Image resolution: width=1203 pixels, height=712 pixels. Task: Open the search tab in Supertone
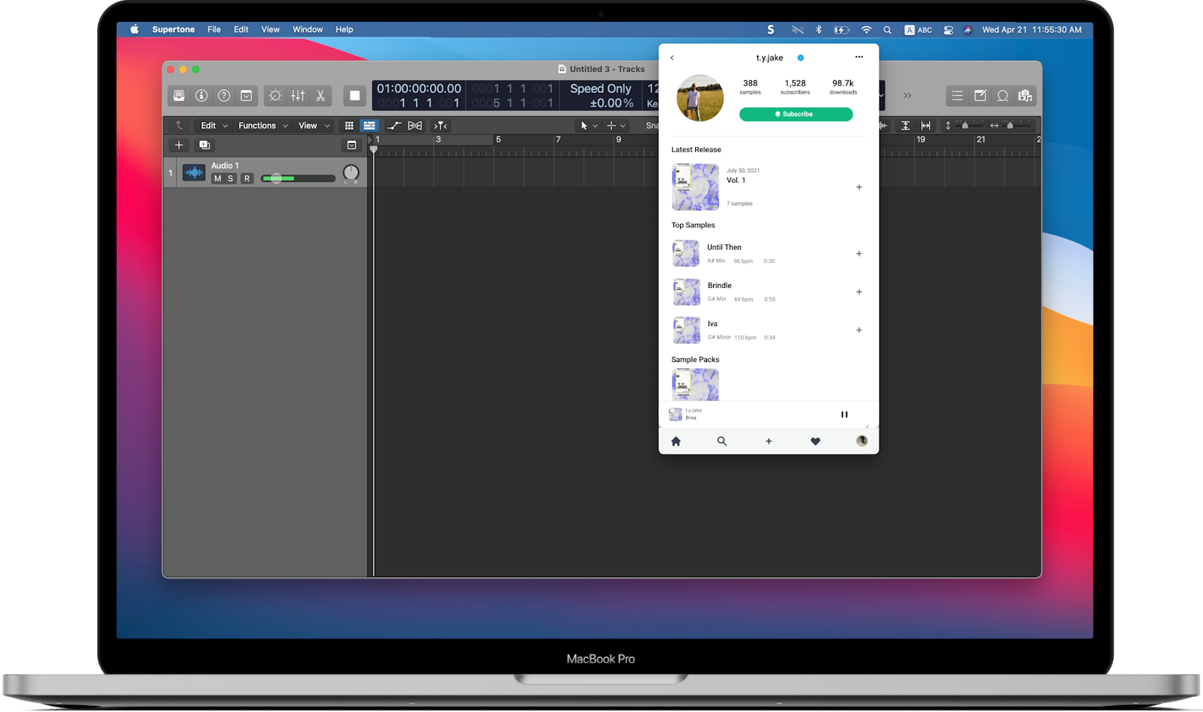[722, 441]
